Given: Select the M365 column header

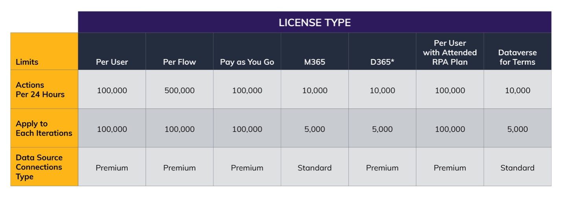Looking at the screenshot, I should (x=315, y=62).
